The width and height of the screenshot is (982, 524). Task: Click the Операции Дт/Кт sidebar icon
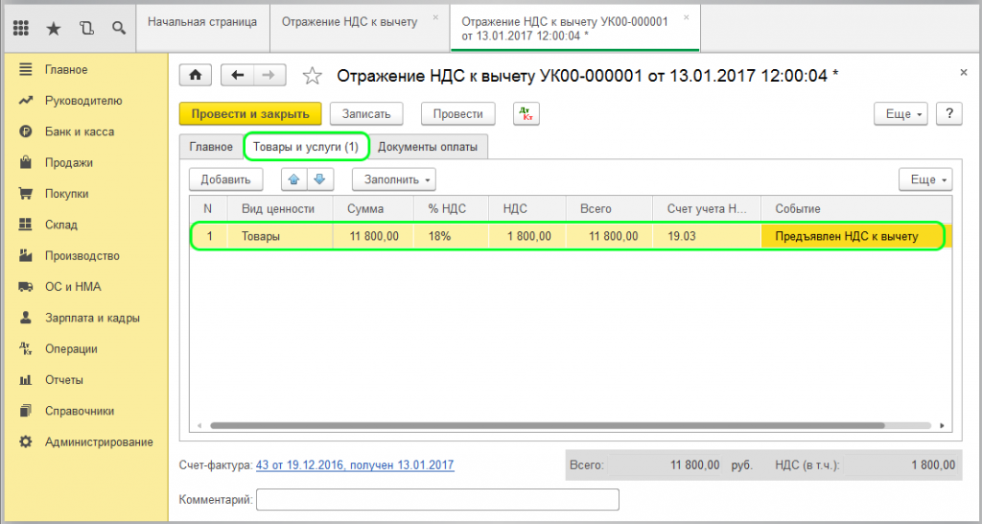[x=26, y=348]
